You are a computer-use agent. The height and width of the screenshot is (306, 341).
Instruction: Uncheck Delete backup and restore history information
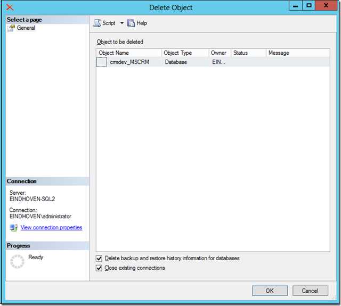click(99, 259)
